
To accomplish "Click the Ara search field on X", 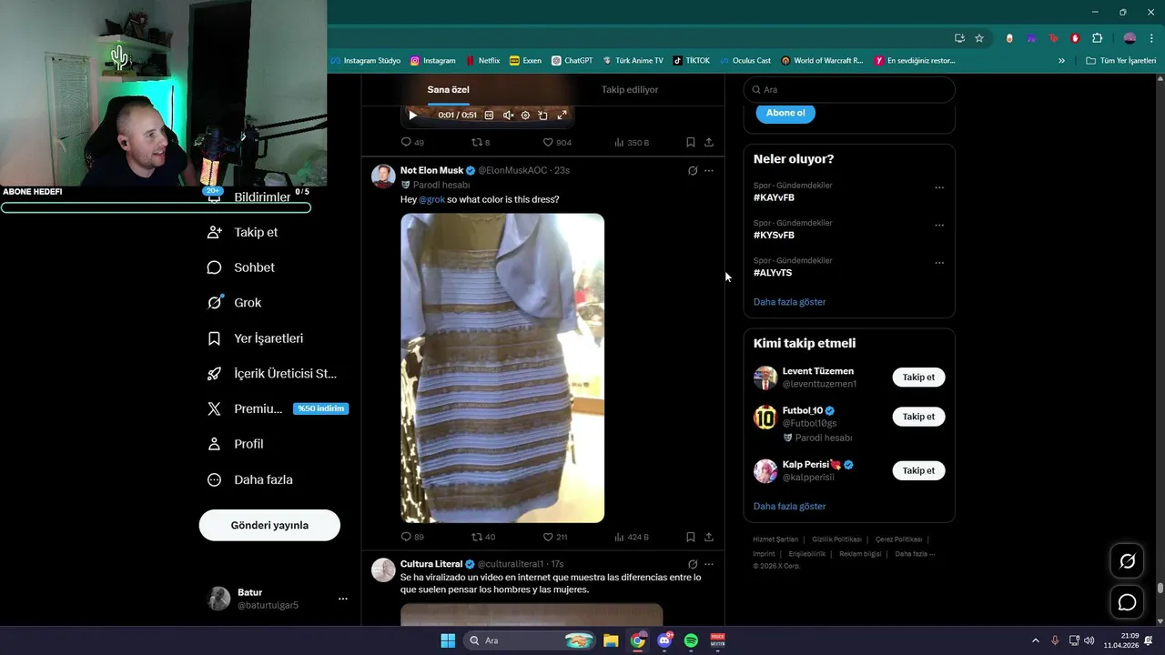I will point(849,90).
